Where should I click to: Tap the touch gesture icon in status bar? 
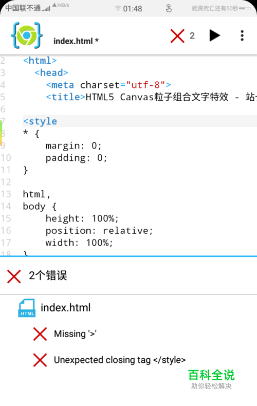click(169, 8)
